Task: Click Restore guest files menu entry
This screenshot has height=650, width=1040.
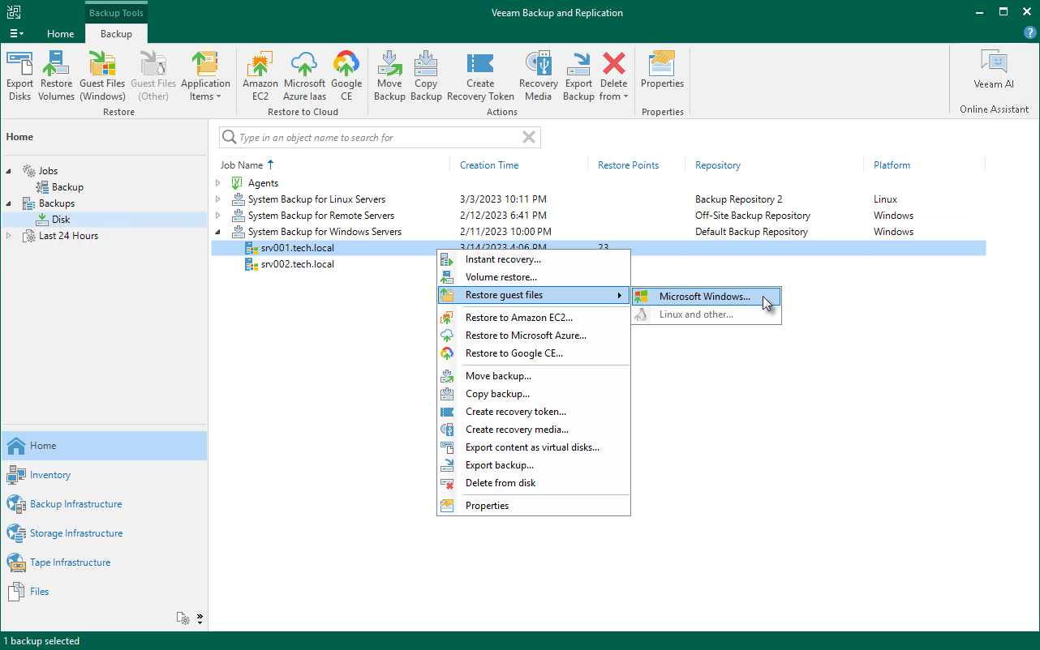Action: (x=534, y=295)
